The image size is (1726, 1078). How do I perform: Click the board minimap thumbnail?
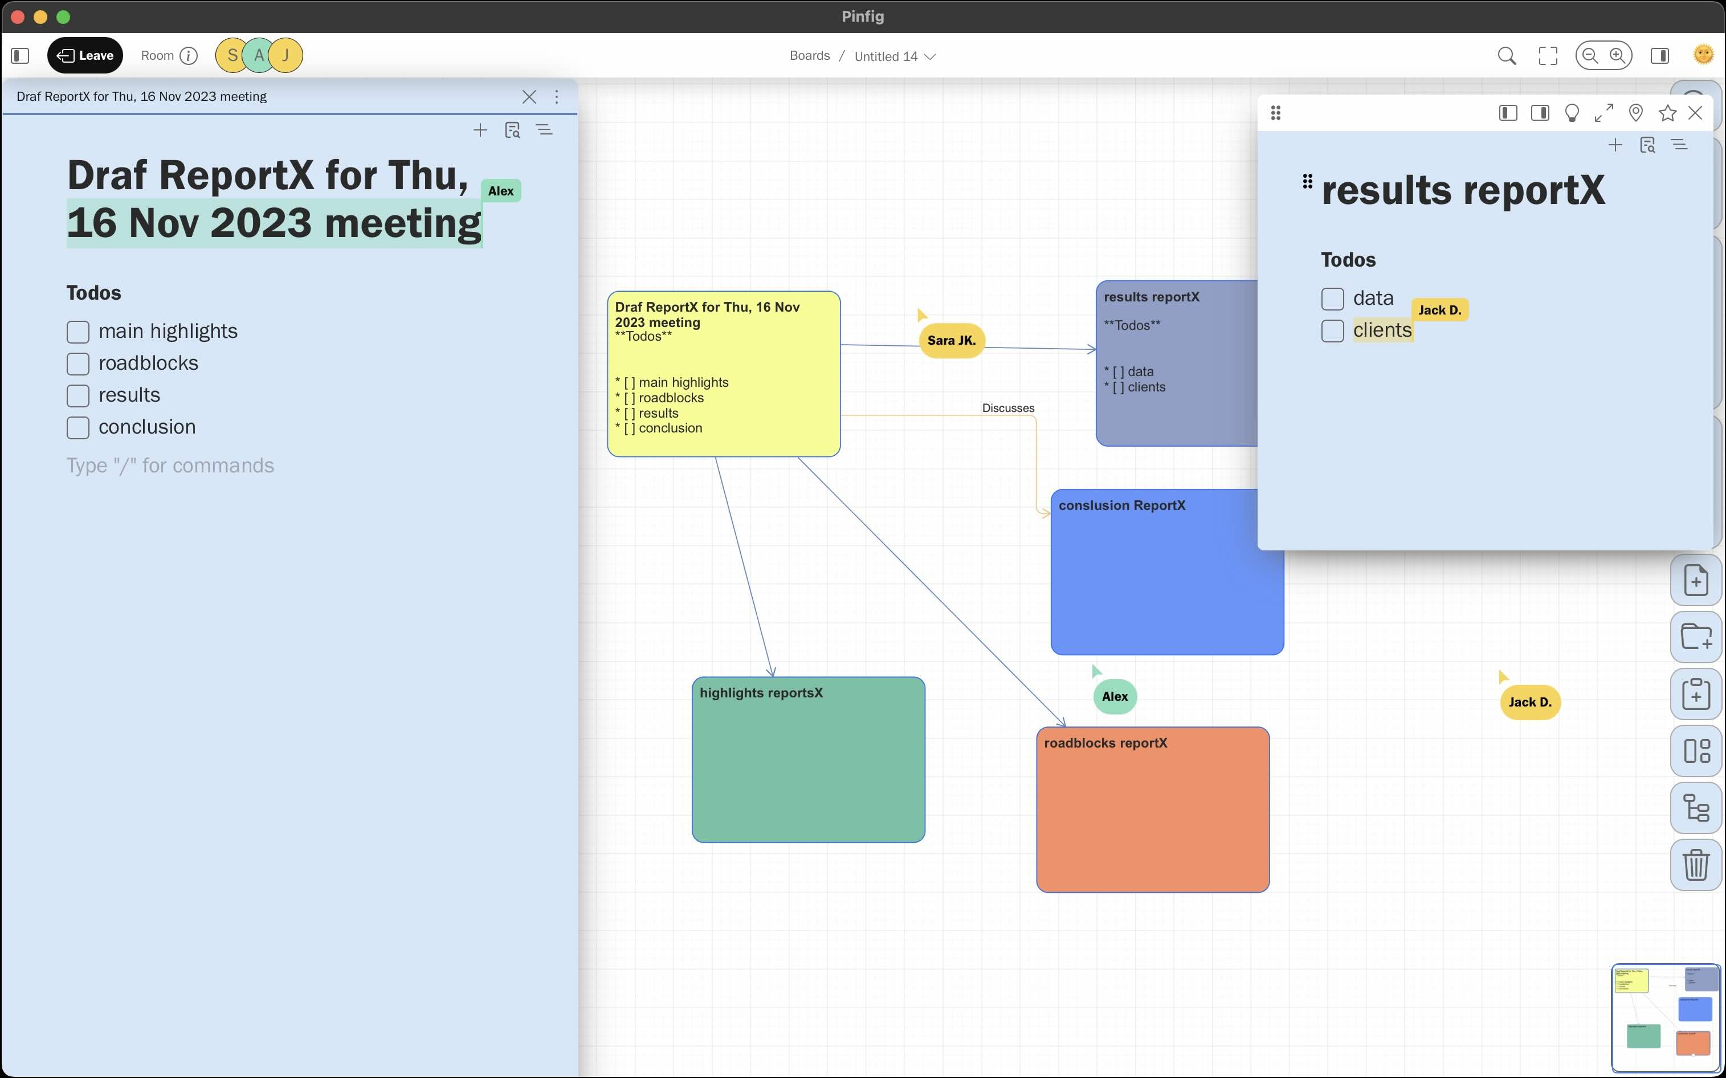(1666, 1018)
